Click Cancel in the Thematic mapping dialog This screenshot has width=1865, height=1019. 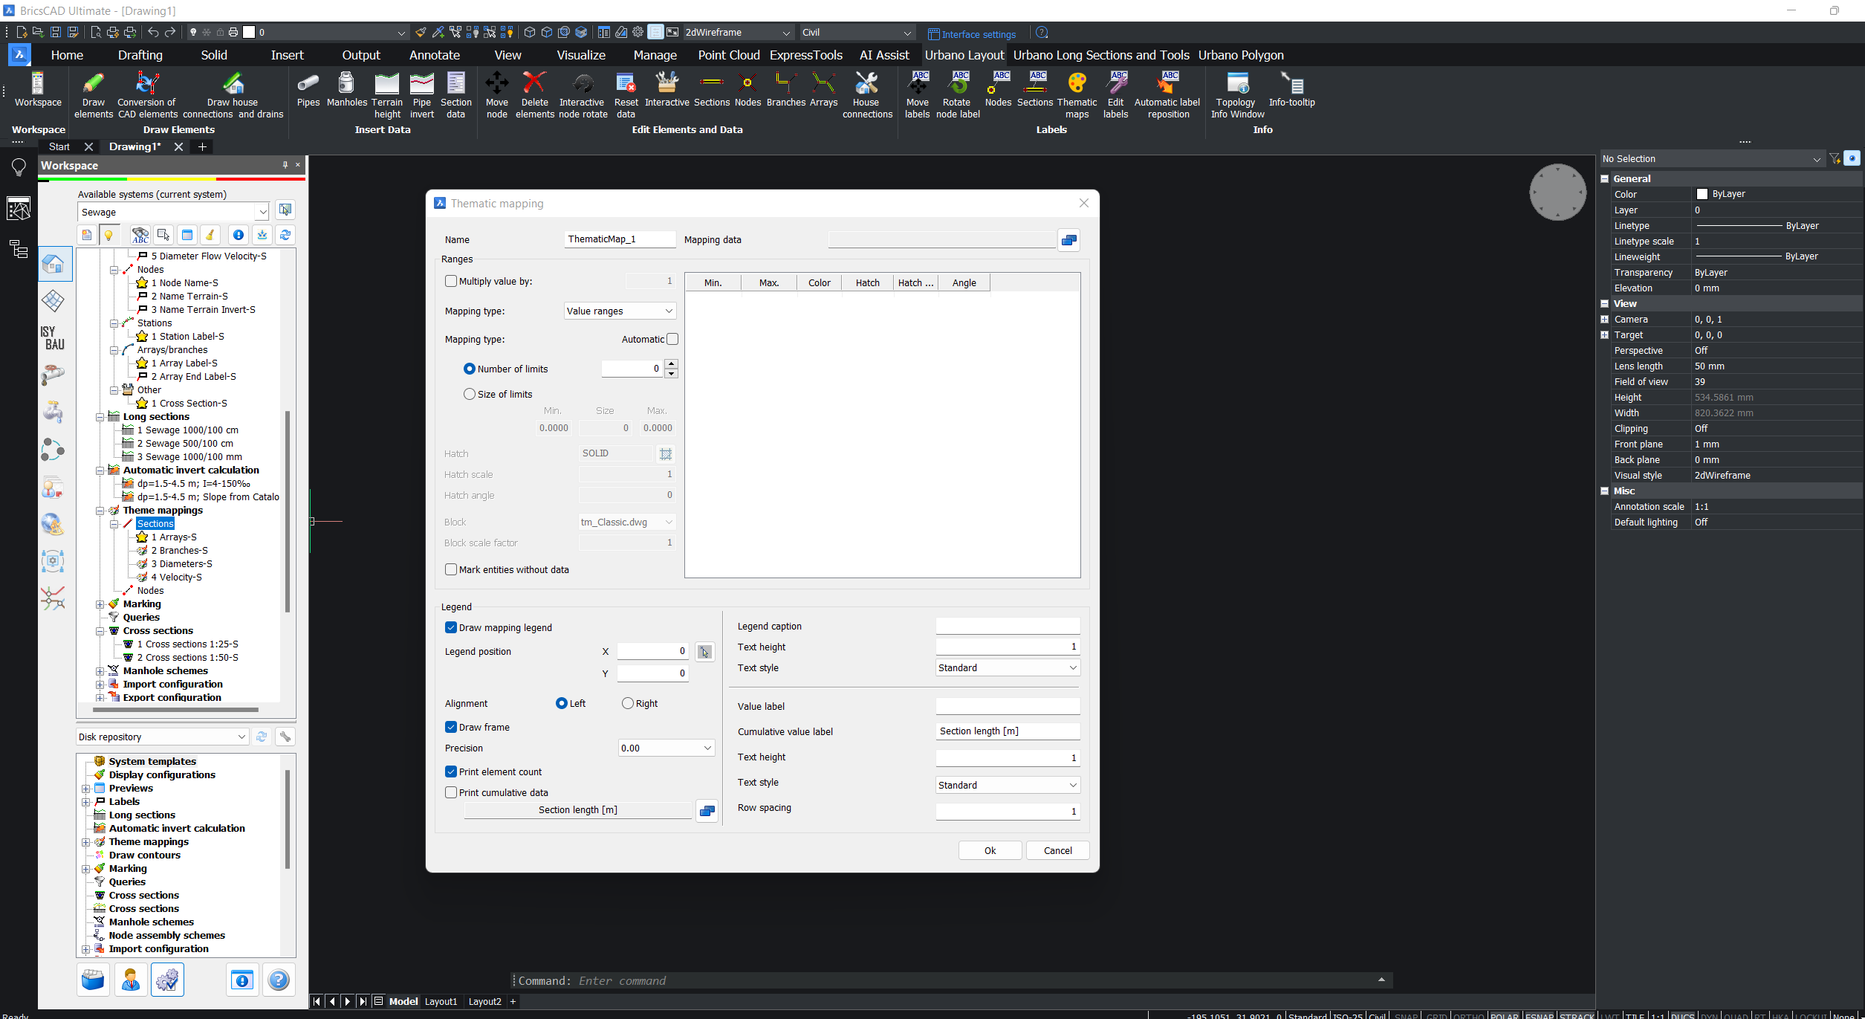[x=1057, y=850]
